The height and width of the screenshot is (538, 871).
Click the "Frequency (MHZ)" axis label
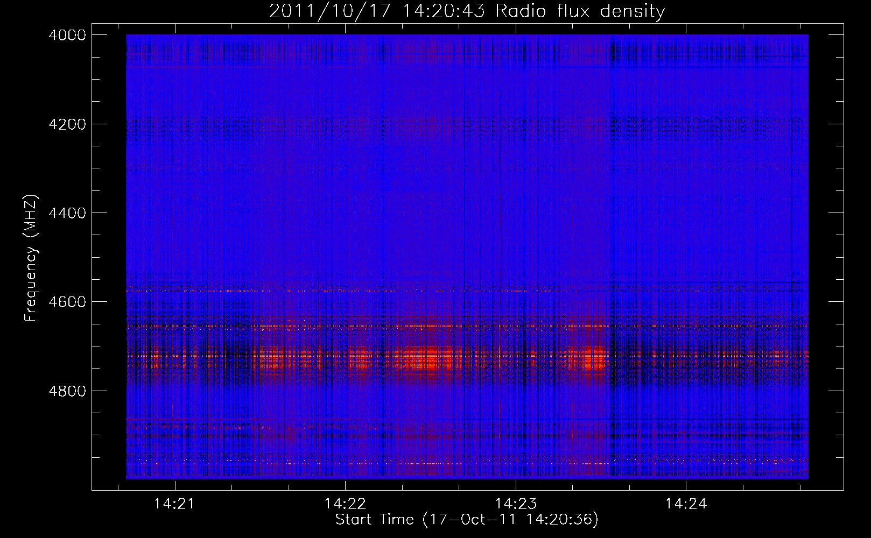coord(31,259)
